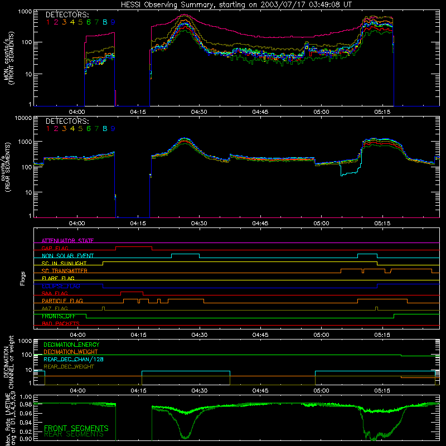
Task: Click the SC IN SUNLIGHT label
Action: coord(64,263)
